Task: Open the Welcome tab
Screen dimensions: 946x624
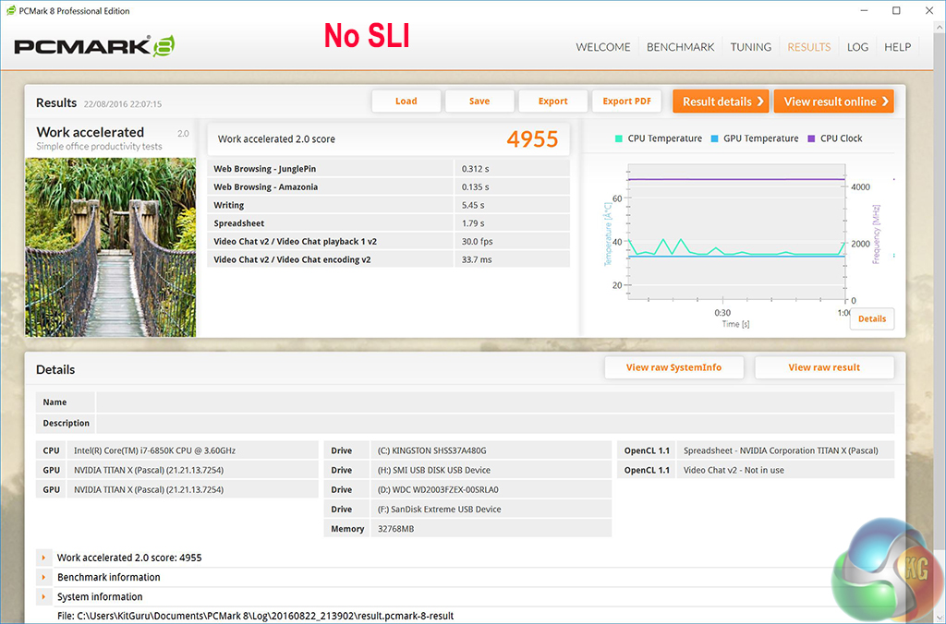Action: pyautogui.click(x=602, y=47)
